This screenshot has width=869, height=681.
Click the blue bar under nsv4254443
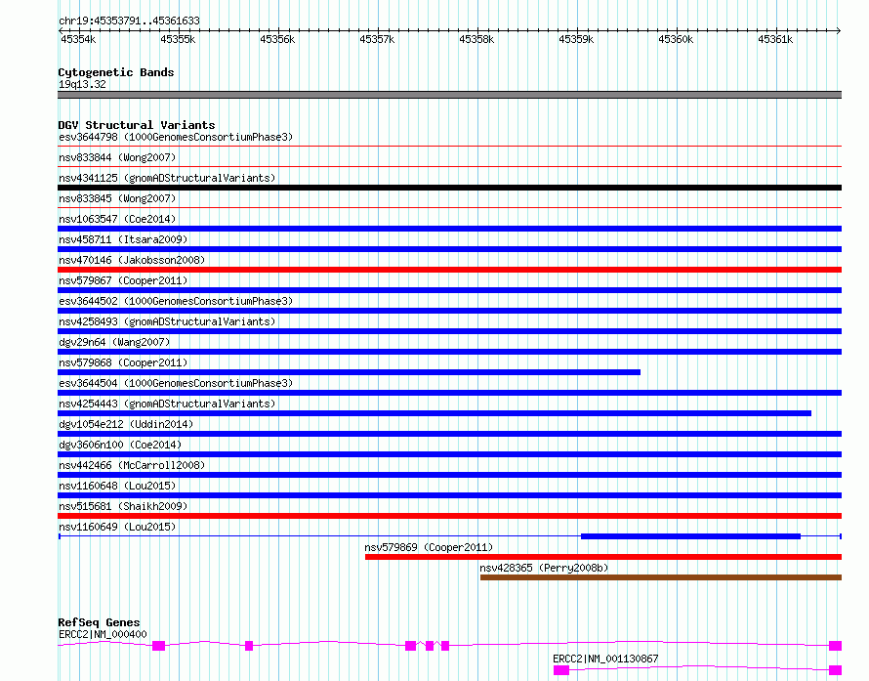(434, 413)
